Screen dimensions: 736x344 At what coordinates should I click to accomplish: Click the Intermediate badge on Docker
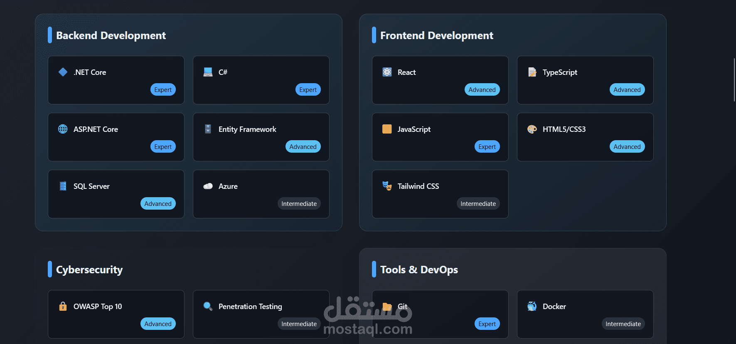[x=623, y=324]
